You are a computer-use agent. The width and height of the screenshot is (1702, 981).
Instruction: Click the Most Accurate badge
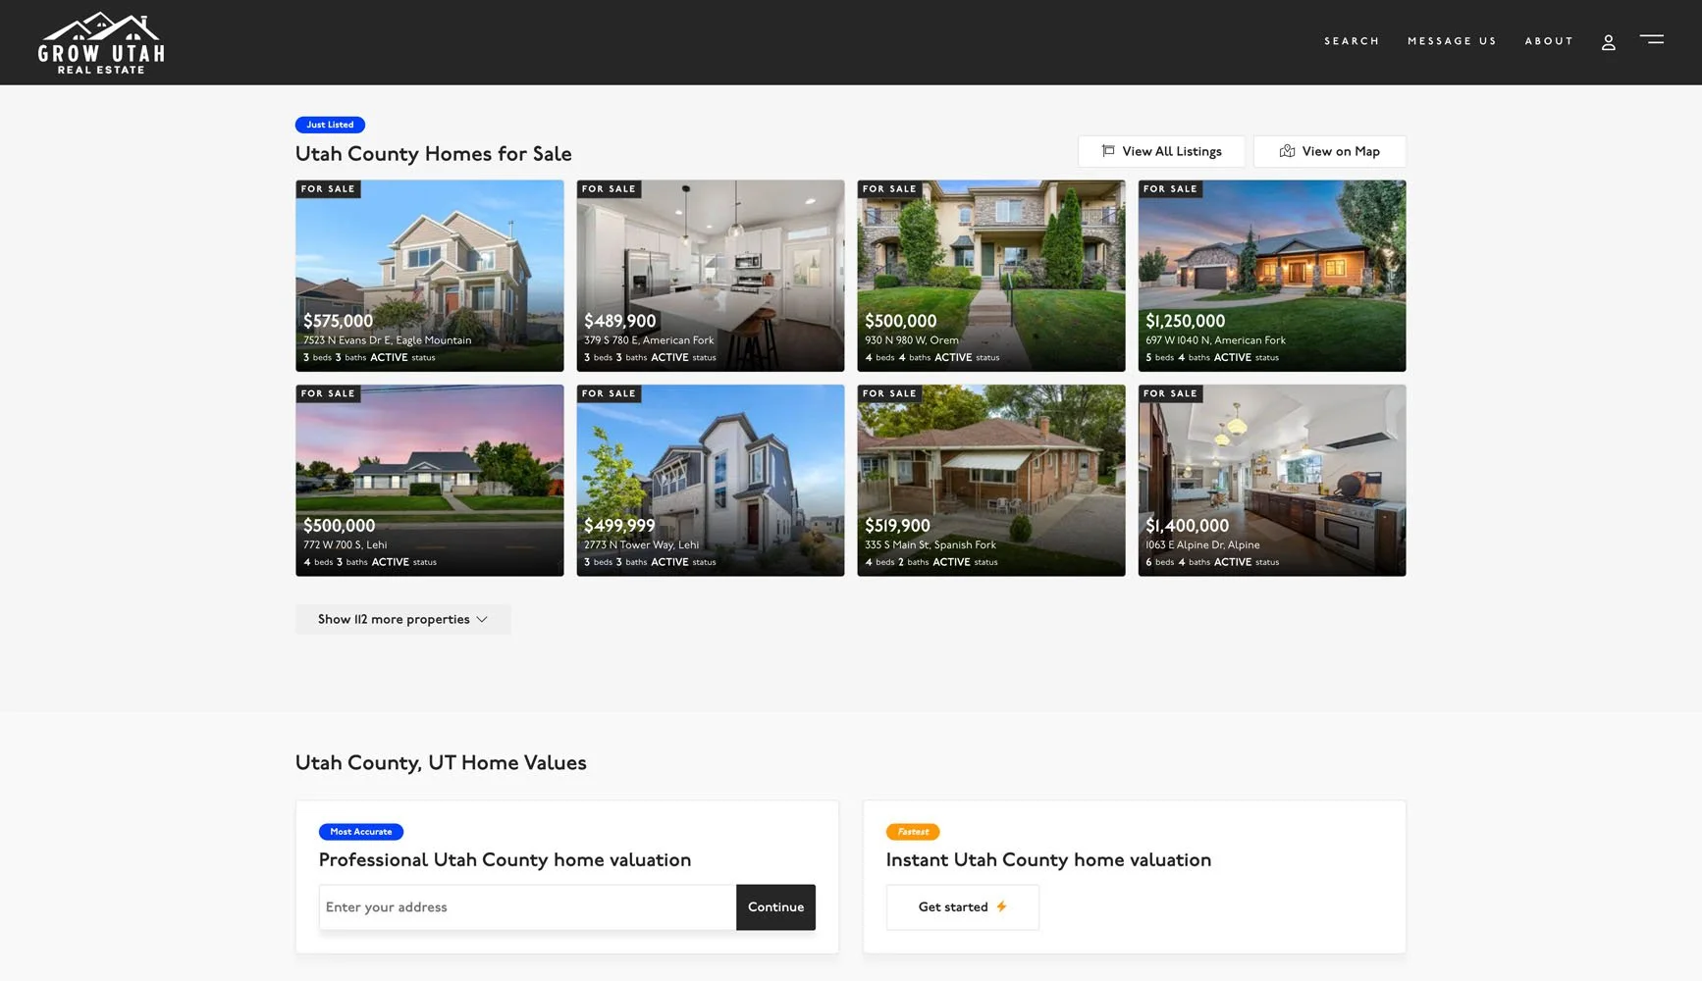click(360, 832)
